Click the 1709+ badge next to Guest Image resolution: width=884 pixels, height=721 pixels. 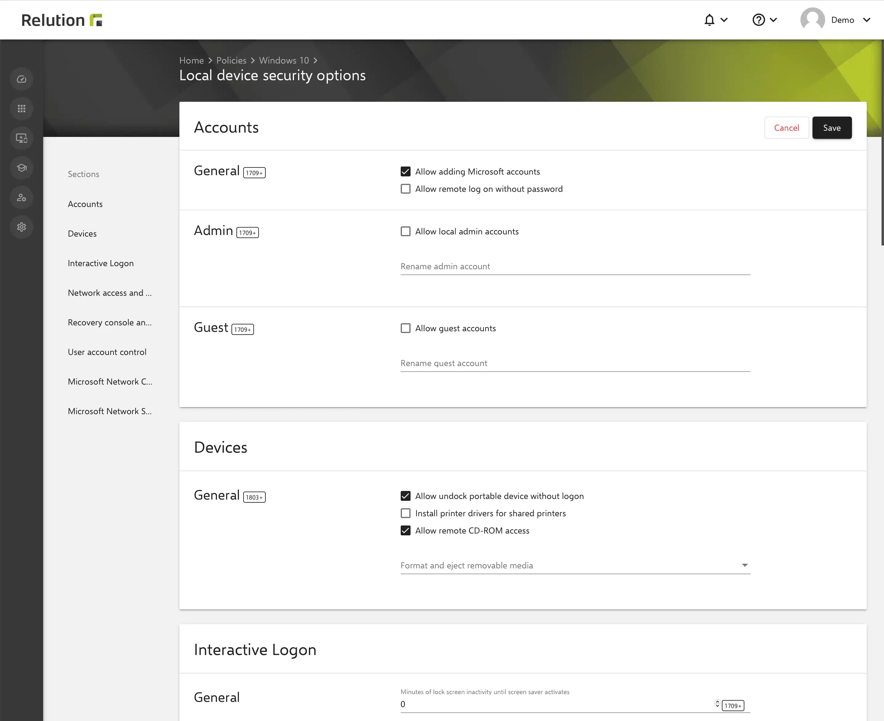(242, 329)
